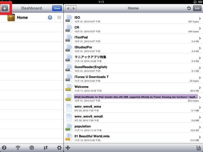
Task: Open the wmv_wmv8_wma file
Action: pyautogui.click(x=133, y=108)
